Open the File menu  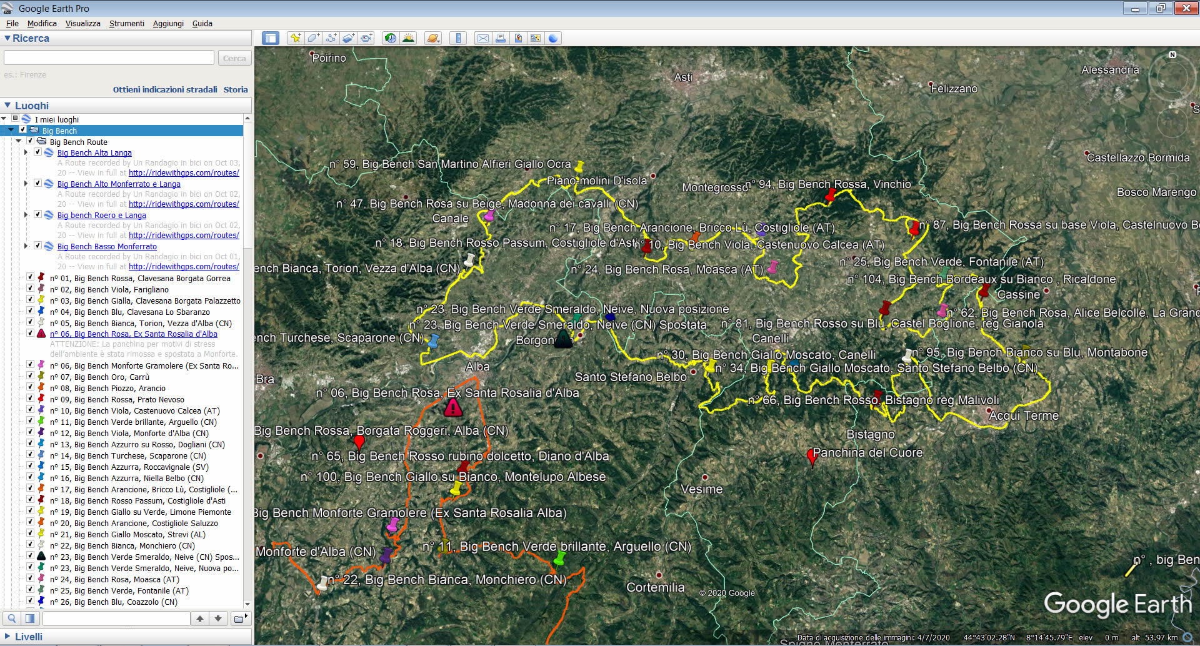pos(12,24)
